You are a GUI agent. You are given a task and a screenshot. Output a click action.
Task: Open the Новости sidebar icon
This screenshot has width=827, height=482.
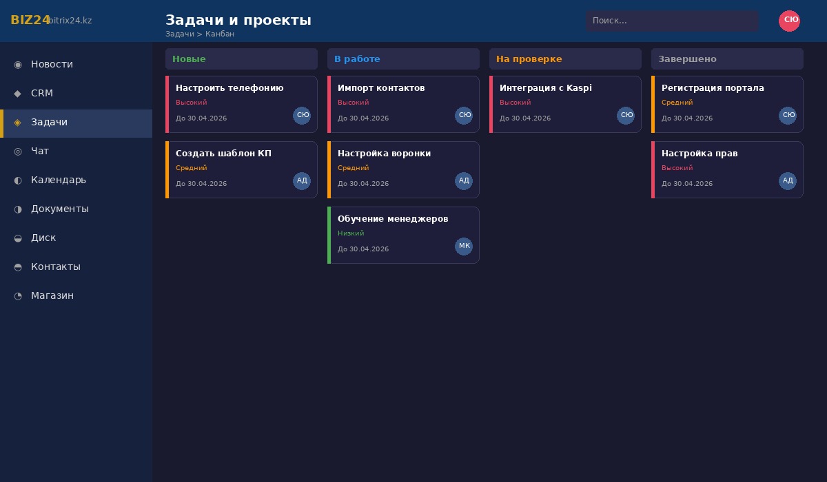click(18, 64)
